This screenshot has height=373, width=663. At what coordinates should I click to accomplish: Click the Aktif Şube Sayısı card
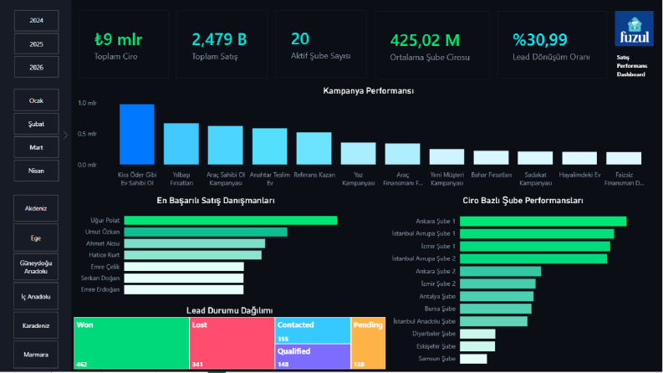tap(321, 44)
